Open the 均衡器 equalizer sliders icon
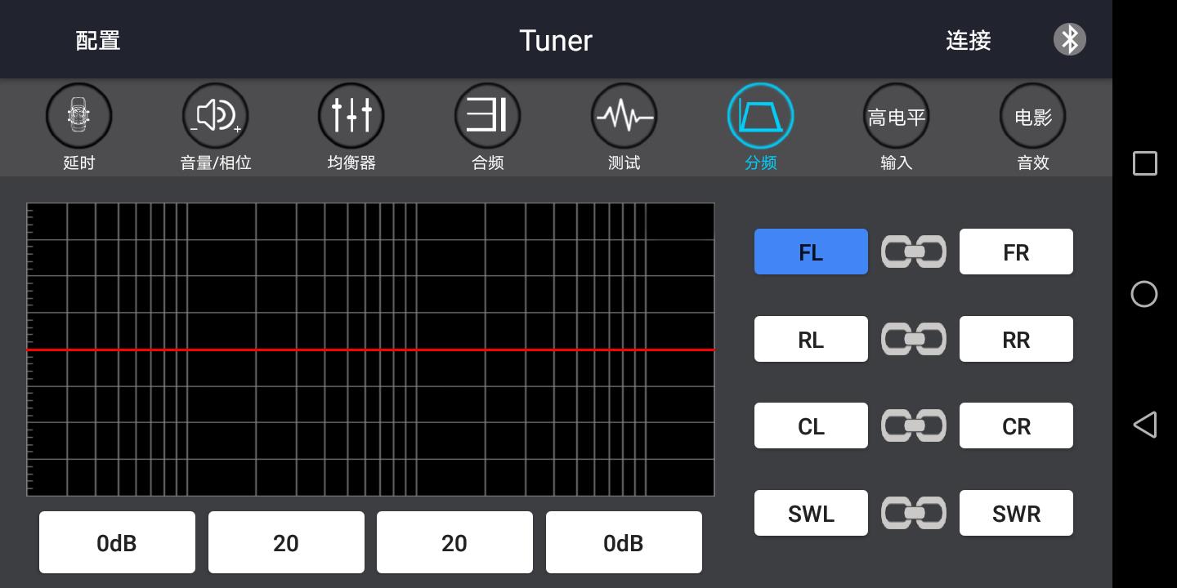1177x588 pixels. 351,116
